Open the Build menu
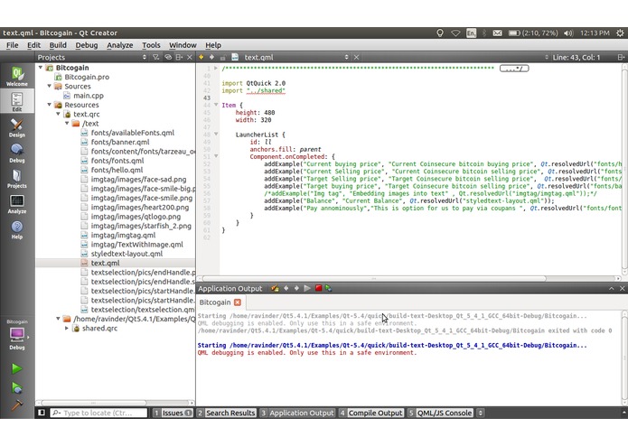Viewport: 628px width, 446px height. tap(58, 45)
